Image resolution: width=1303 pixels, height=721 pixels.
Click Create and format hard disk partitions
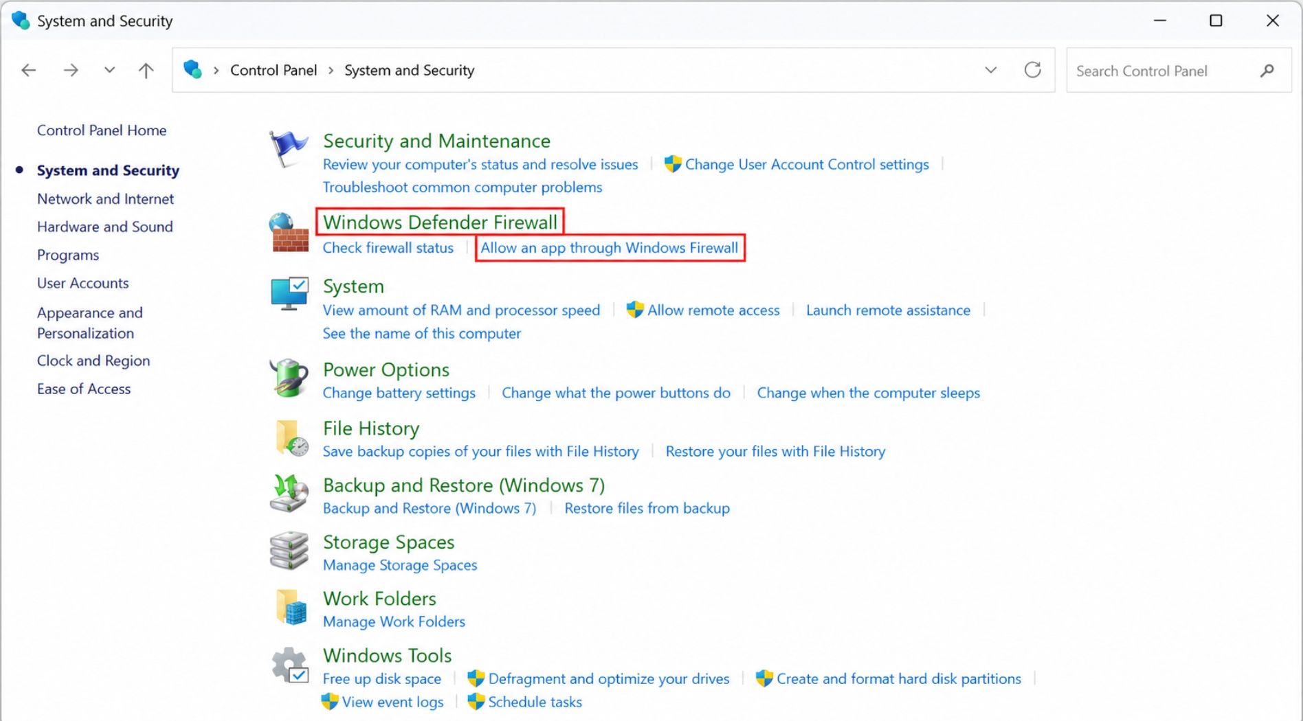[x=899, y=679]
